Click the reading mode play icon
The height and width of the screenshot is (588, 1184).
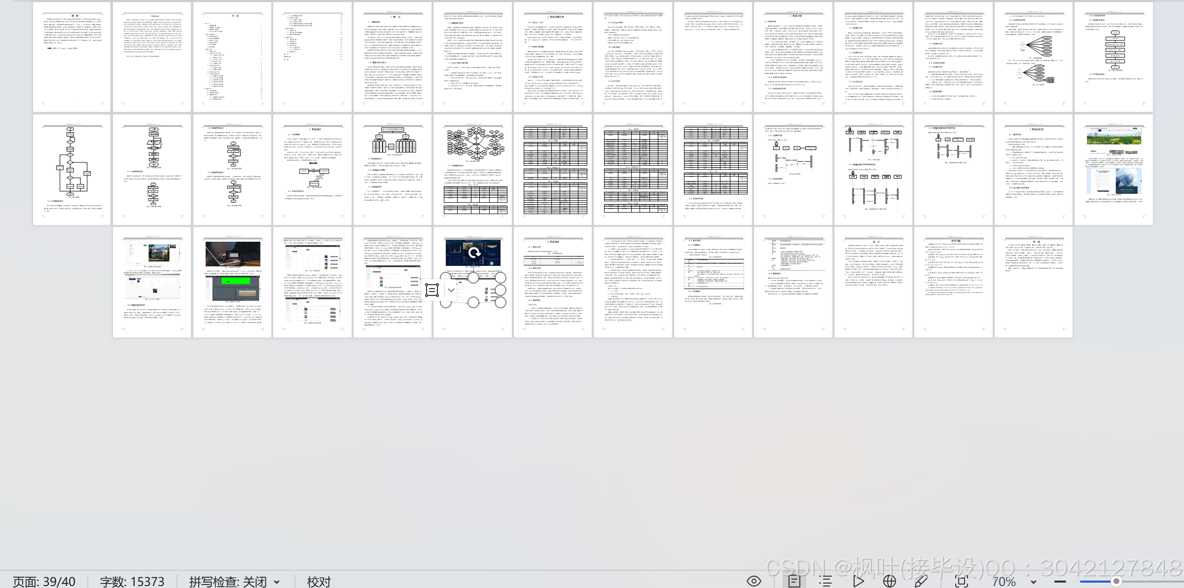click(858, 581)
